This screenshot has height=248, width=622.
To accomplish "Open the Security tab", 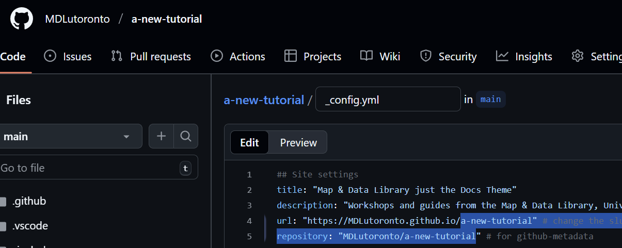I will click(448, 56).
